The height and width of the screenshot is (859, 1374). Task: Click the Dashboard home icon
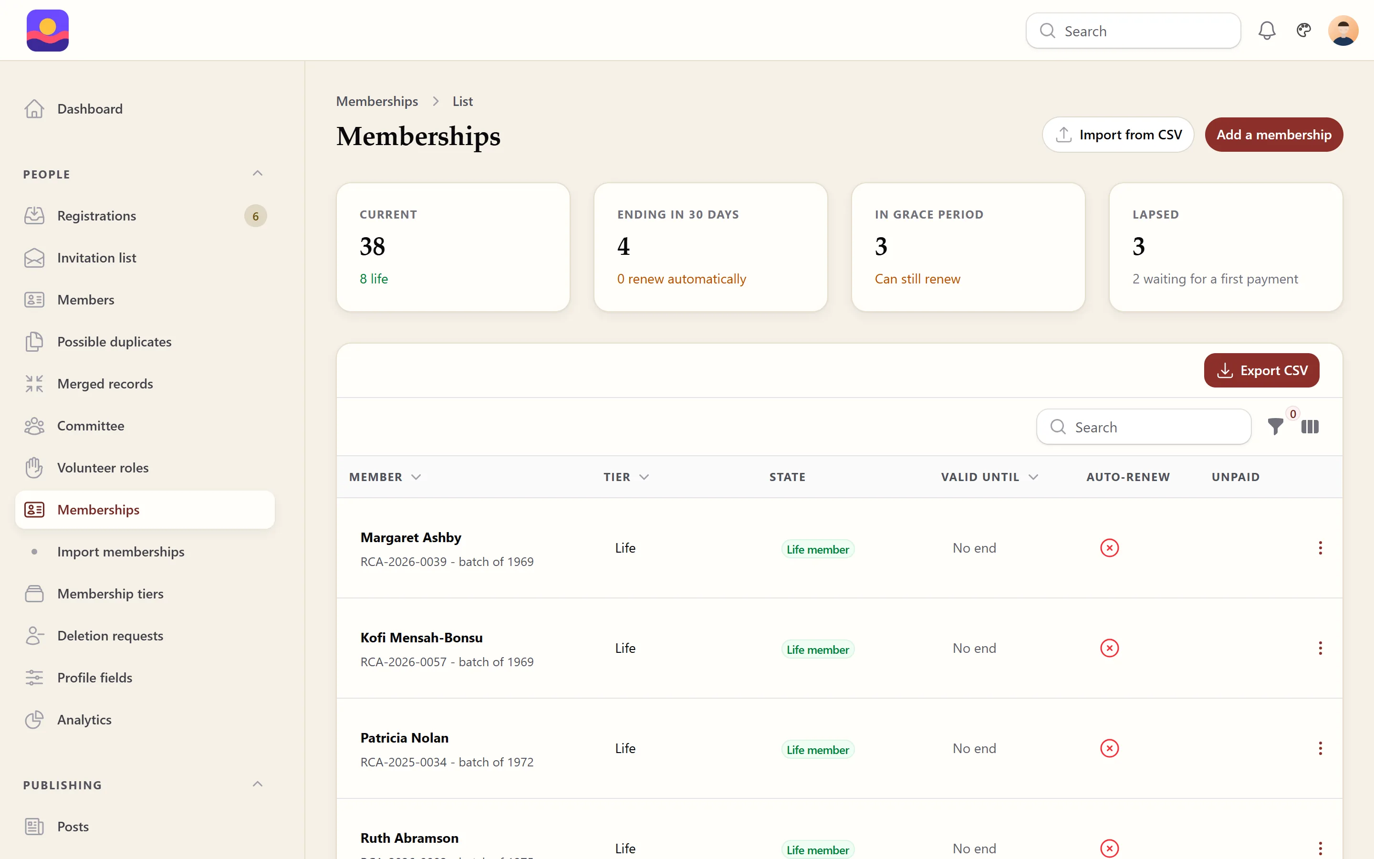pyautogui.click(x=34, y=108)
